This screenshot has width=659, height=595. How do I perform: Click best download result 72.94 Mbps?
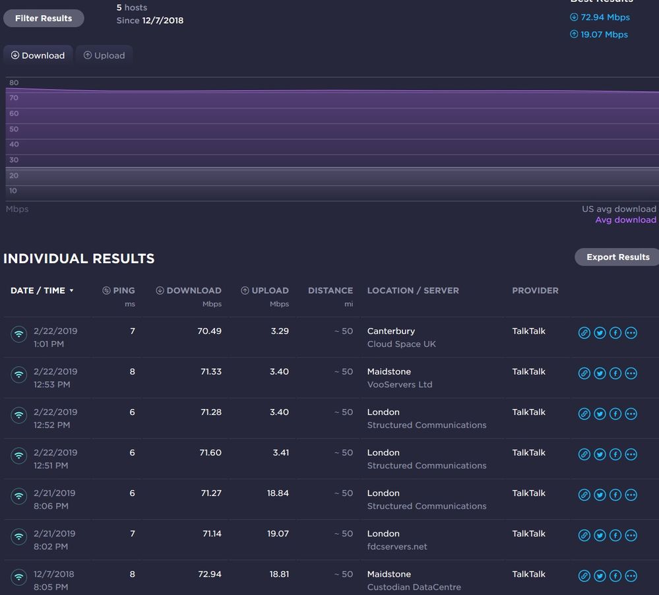coord(604,17)
